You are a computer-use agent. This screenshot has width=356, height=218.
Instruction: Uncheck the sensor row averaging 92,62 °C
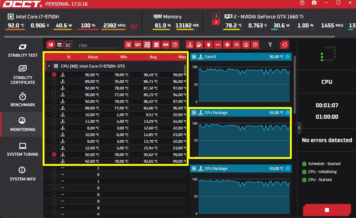54,154
